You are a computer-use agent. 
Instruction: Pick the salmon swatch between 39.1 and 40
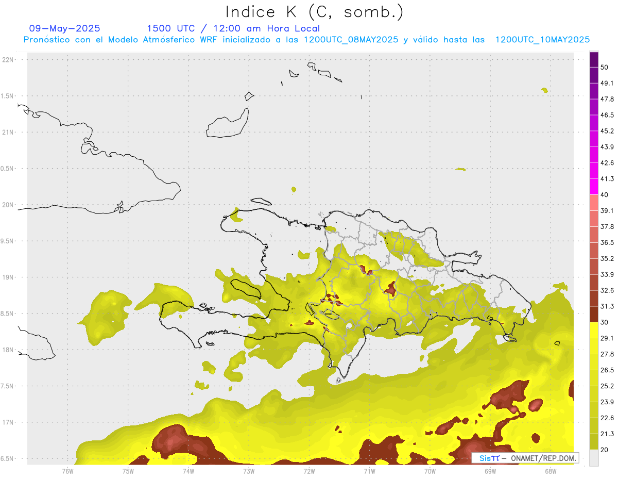point(594,203)
